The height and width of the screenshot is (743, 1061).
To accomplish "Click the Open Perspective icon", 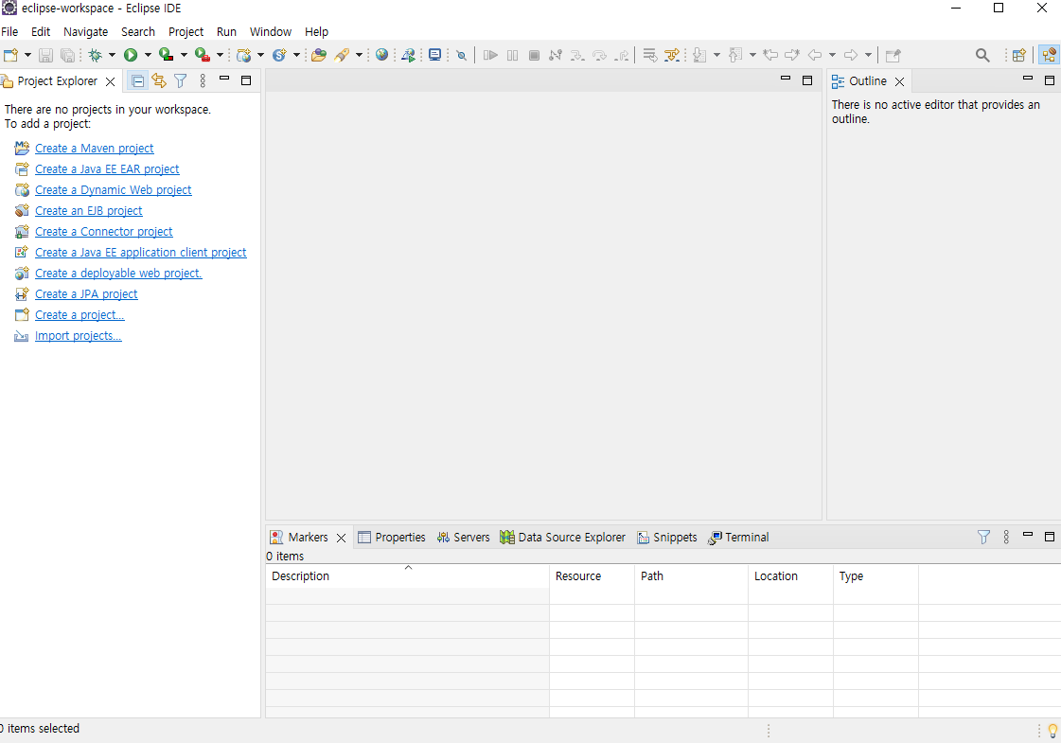I will click(1019, 55).
